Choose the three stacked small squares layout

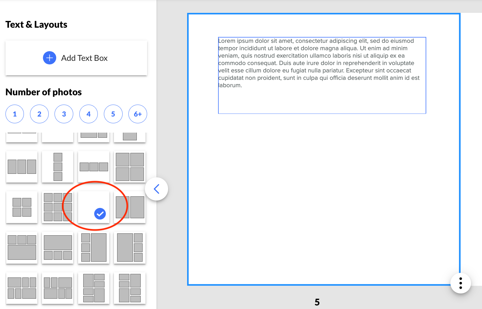tap(58, 167)
